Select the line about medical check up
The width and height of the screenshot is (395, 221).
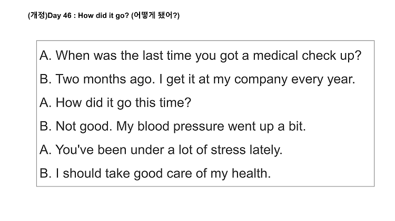pyautogui.click(x=201, y=56)
